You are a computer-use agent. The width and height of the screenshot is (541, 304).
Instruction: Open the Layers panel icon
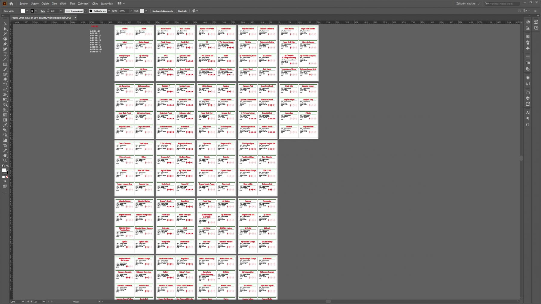point(528,98)
